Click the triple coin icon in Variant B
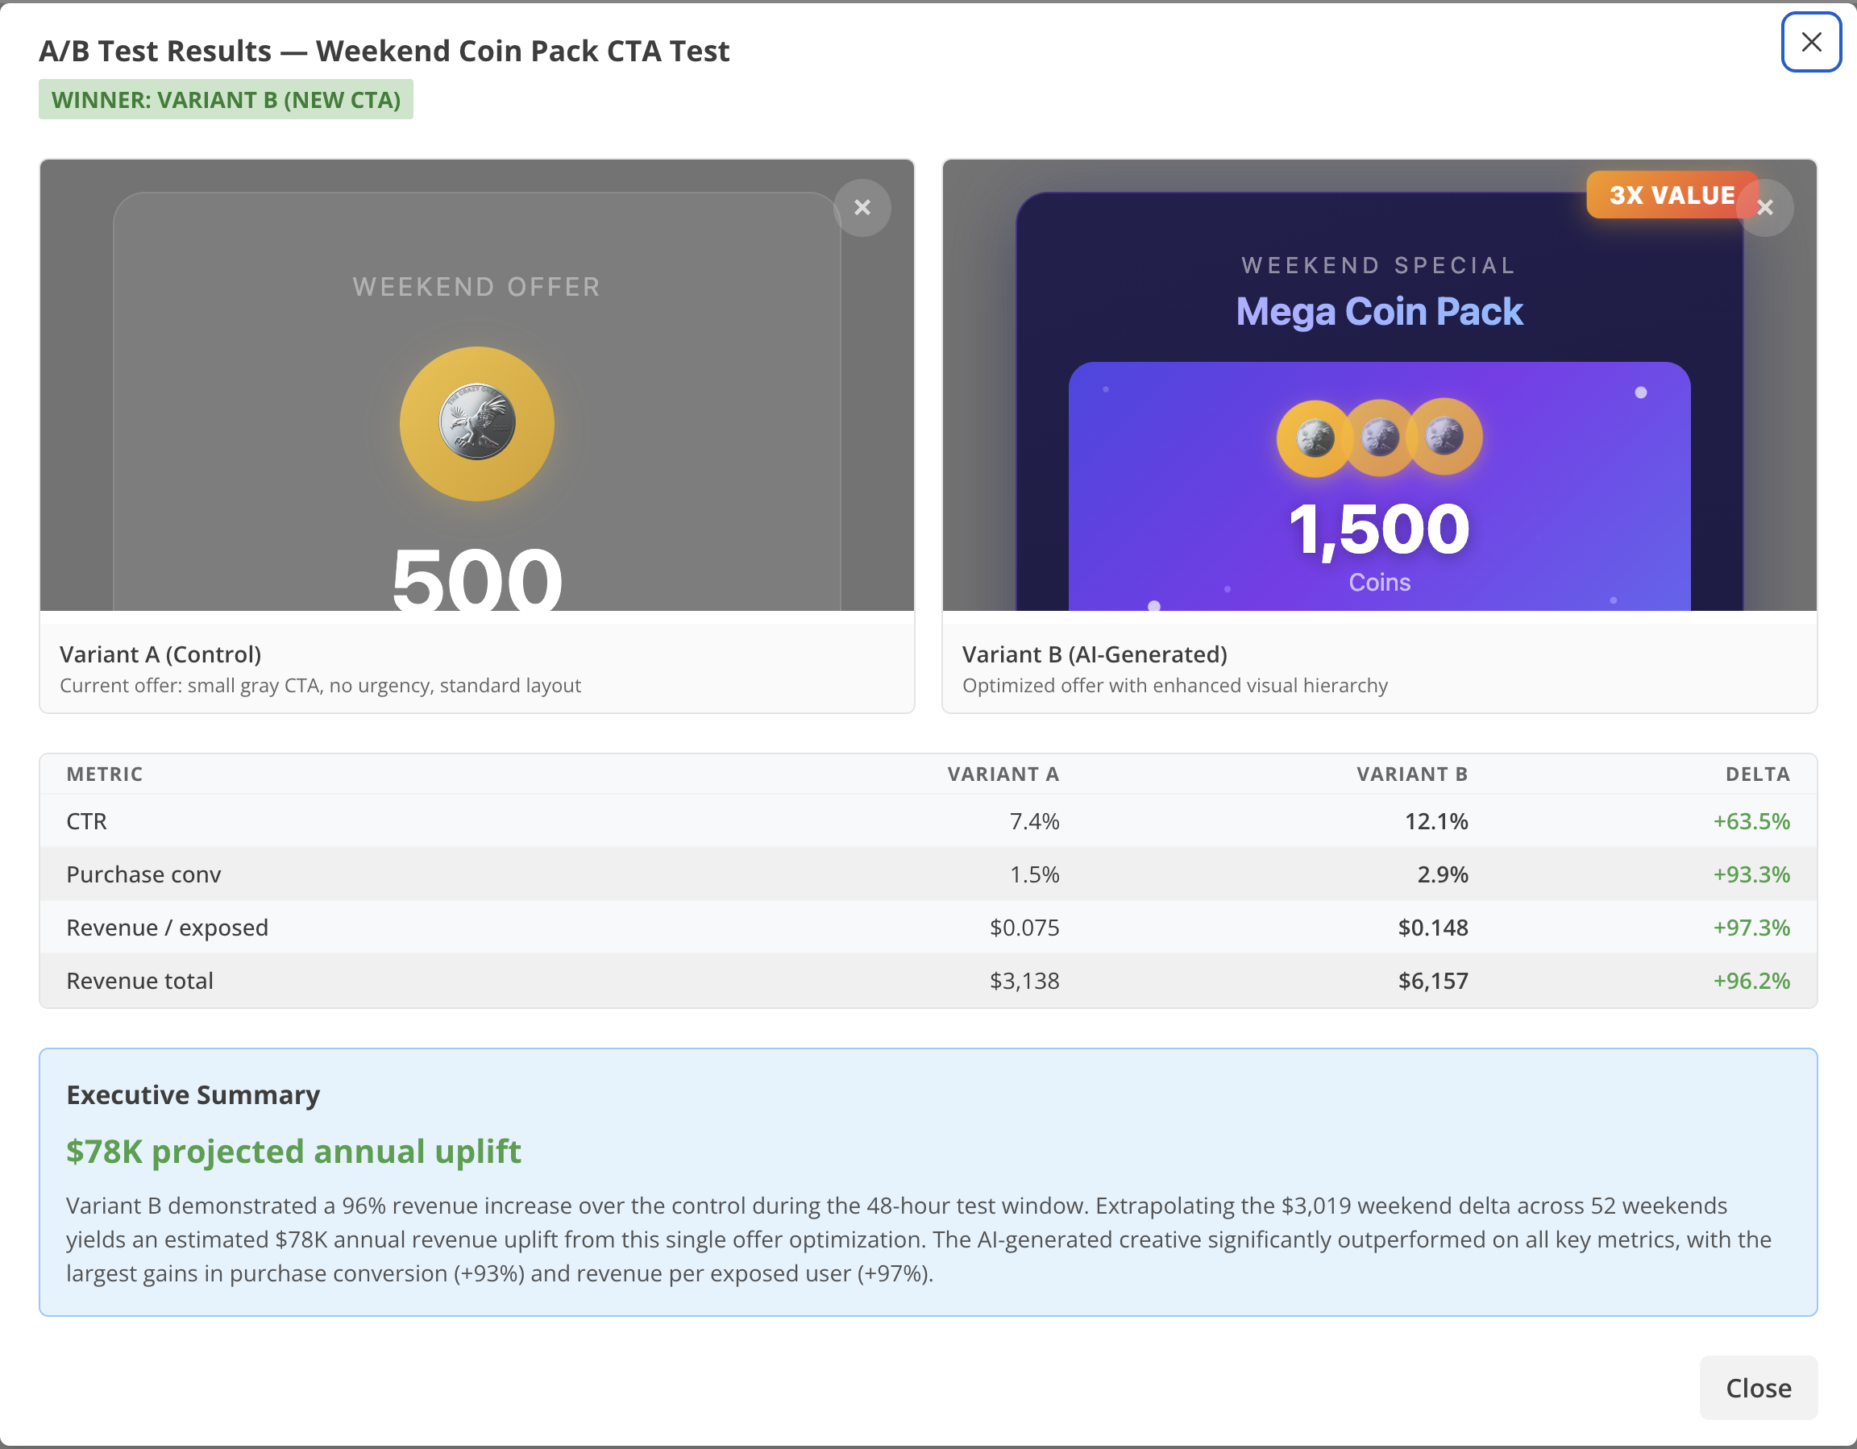1857x1449 pixels. click(1379, 437)
